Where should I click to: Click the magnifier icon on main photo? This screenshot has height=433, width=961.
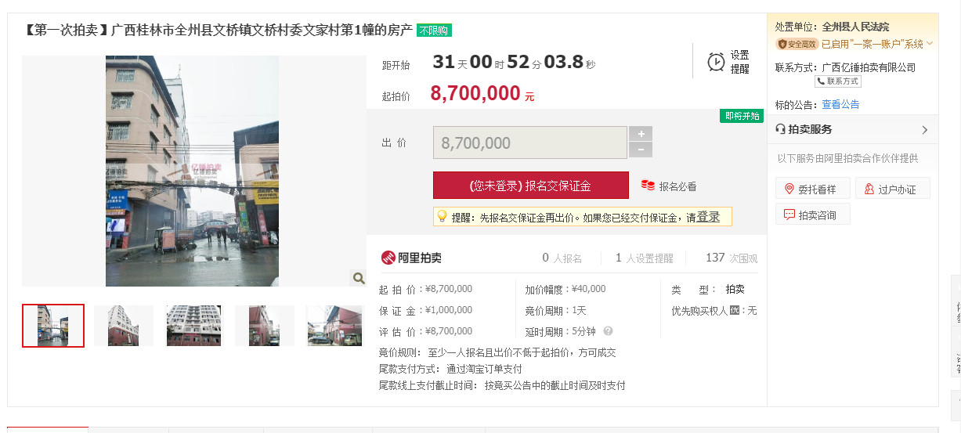(x=358, y=277)
